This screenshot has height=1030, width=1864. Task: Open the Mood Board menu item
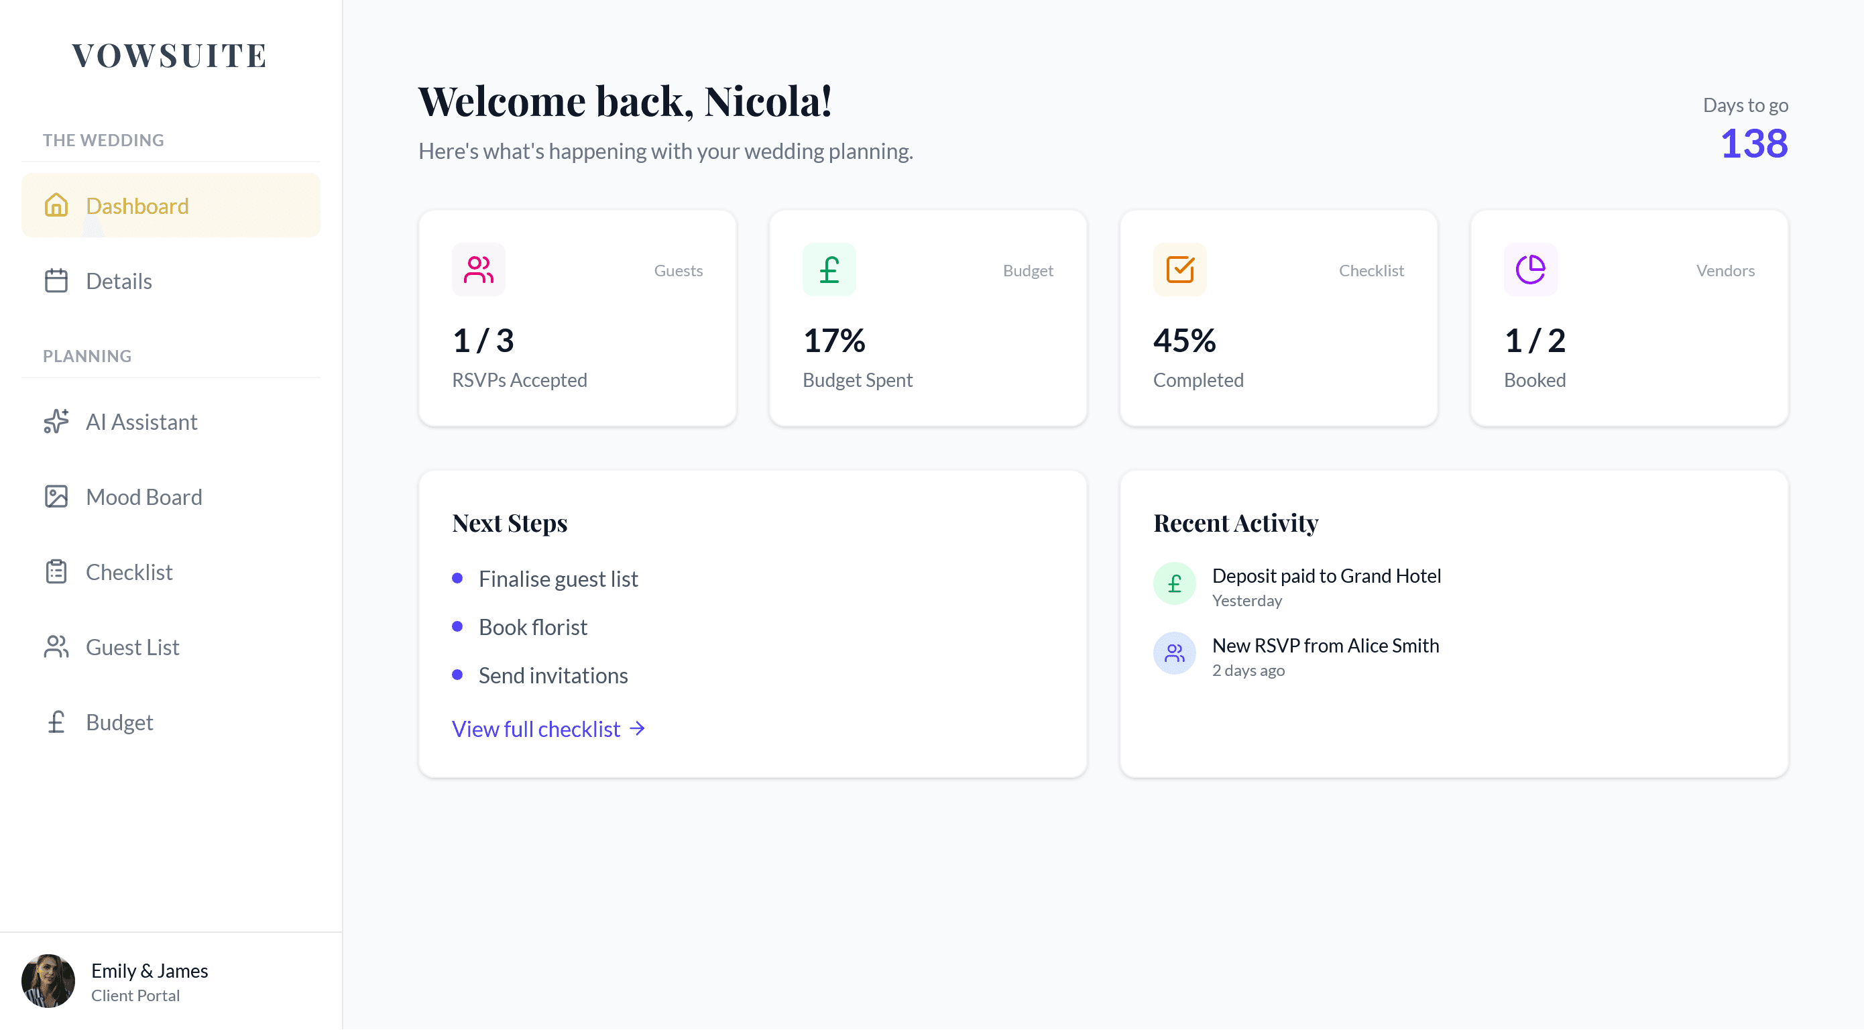click(x=144, y=498)
